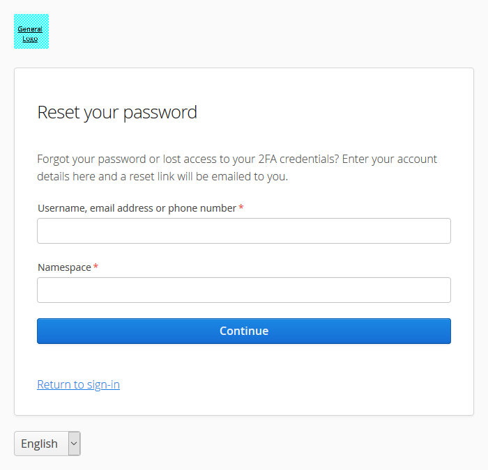Click the red asterisk beside Username label
The image size is (488, 470).
(x=241, y=208)
